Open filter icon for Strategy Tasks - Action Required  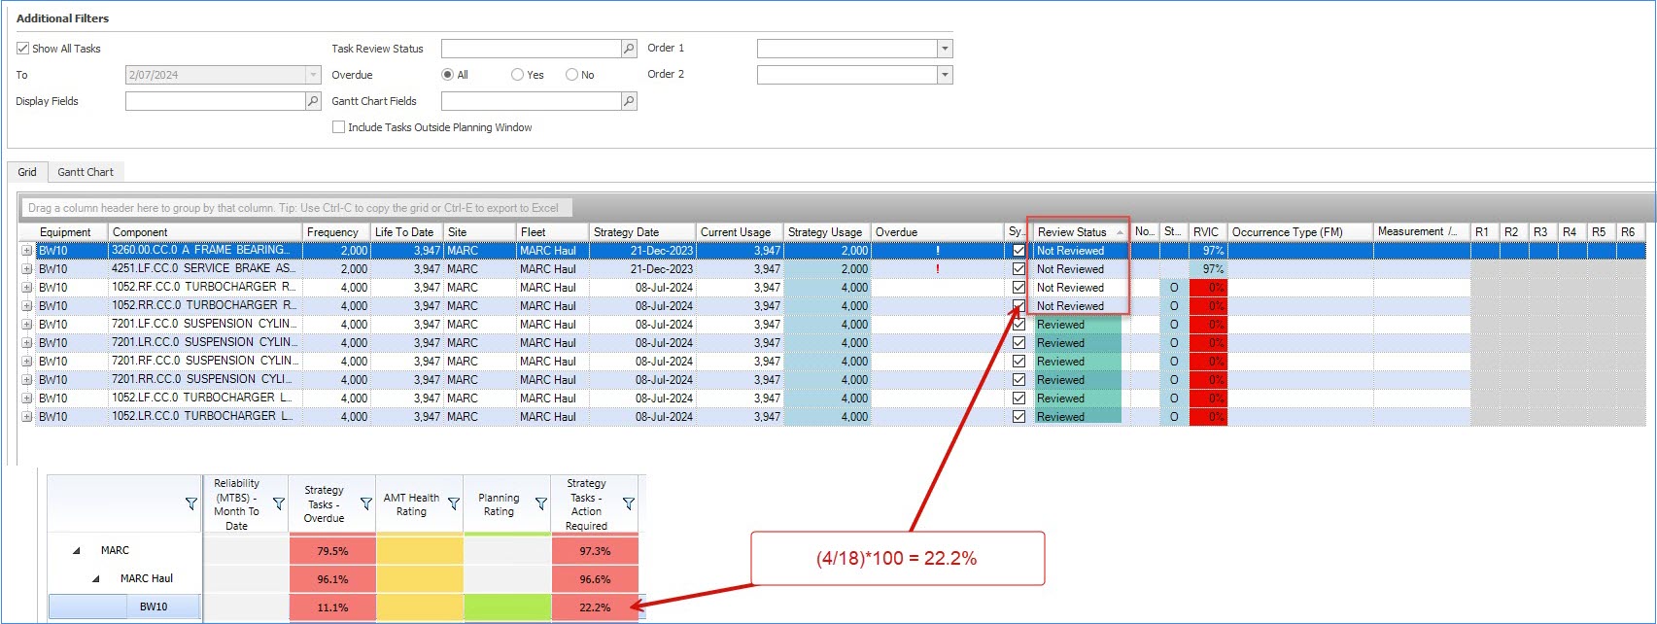point(629,503)
